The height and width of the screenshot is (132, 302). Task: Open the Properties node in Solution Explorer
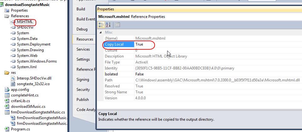[x=19, y=10]
